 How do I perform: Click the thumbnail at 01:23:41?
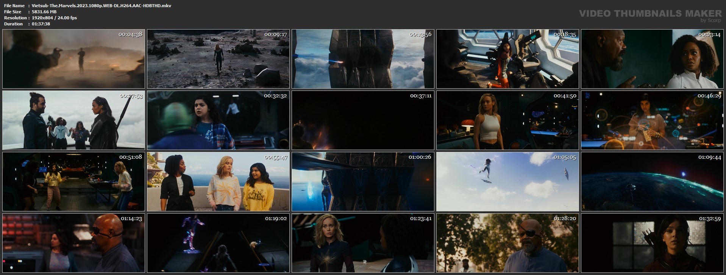[363, 243]
